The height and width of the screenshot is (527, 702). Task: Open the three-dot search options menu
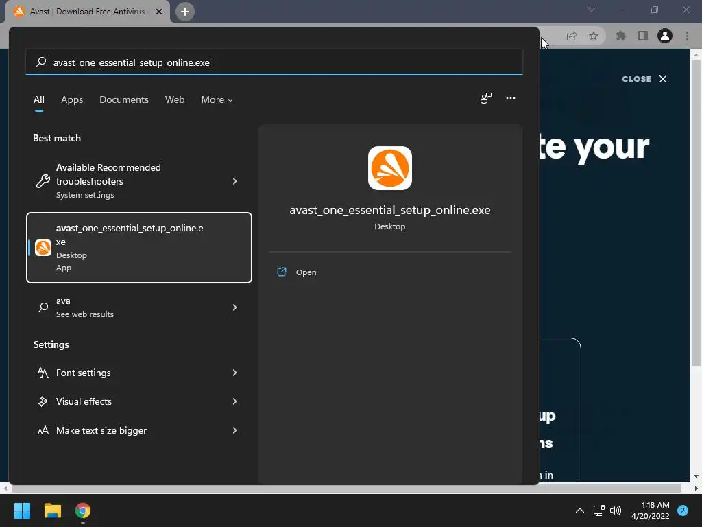510,98
